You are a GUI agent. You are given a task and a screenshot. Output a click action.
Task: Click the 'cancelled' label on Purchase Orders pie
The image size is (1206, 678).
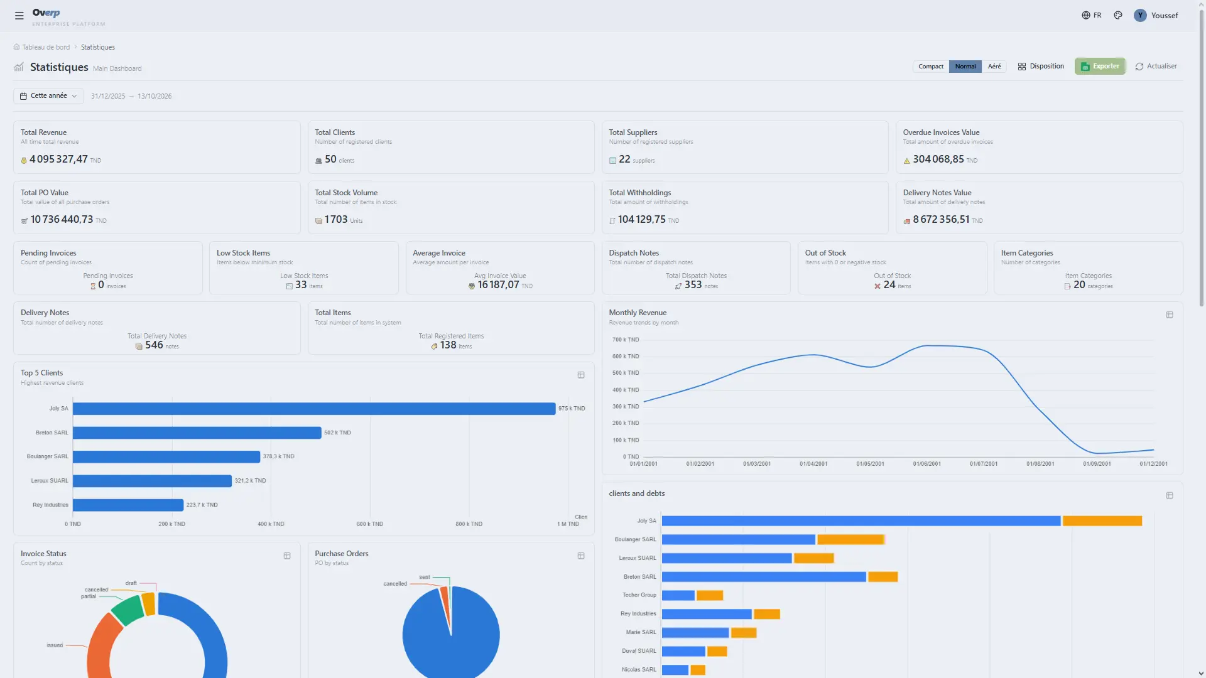coord(395,584)
